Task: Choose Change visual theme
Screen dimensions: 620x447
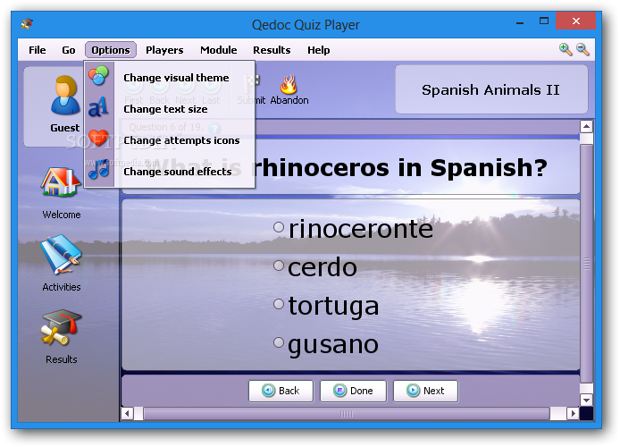Action: coord(170,78)
